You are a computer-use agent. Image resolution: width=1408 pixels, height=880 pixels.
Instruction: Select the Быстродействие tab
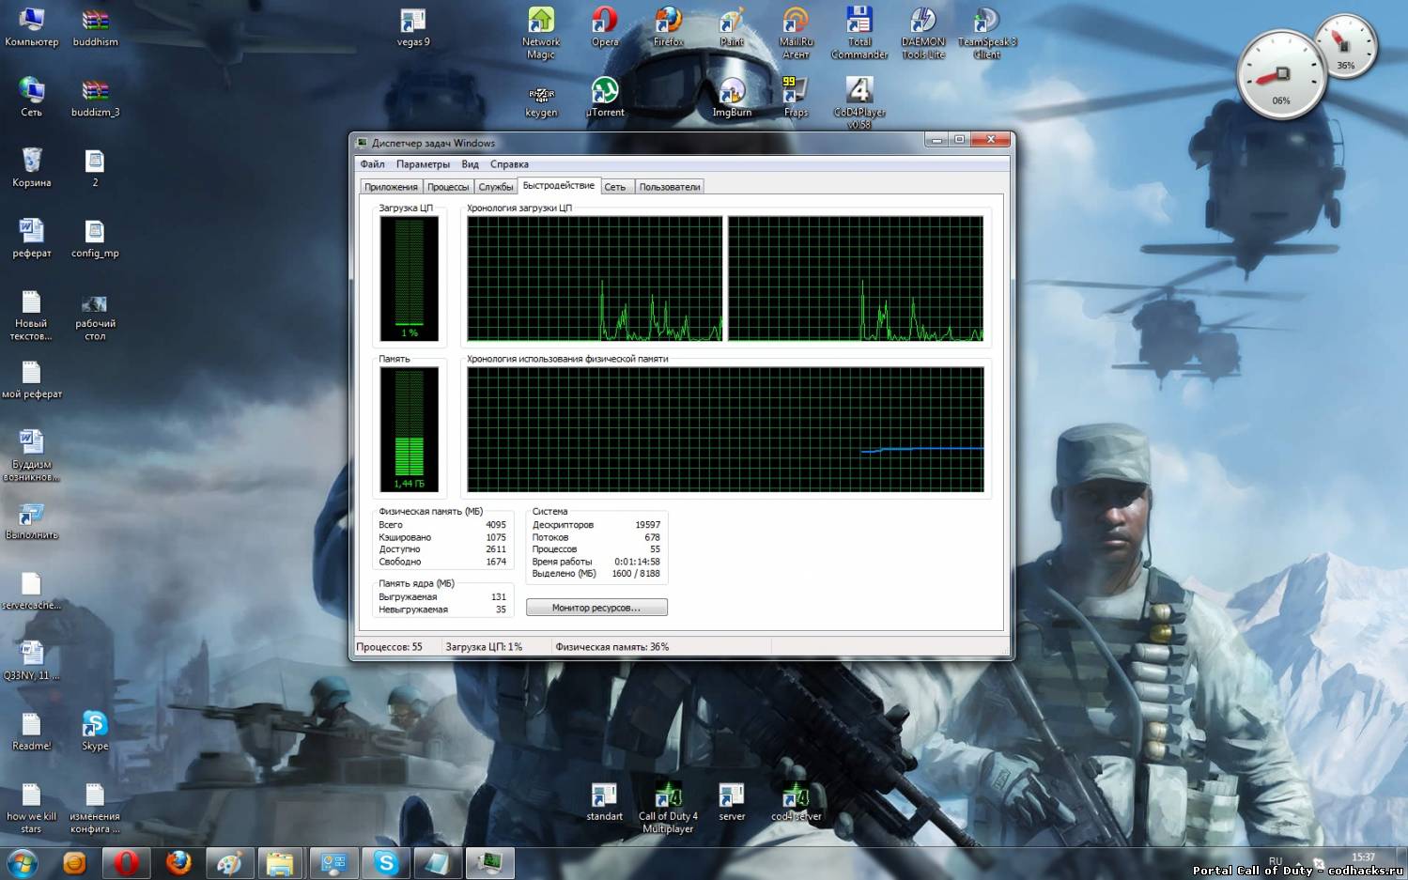point(559,185)
